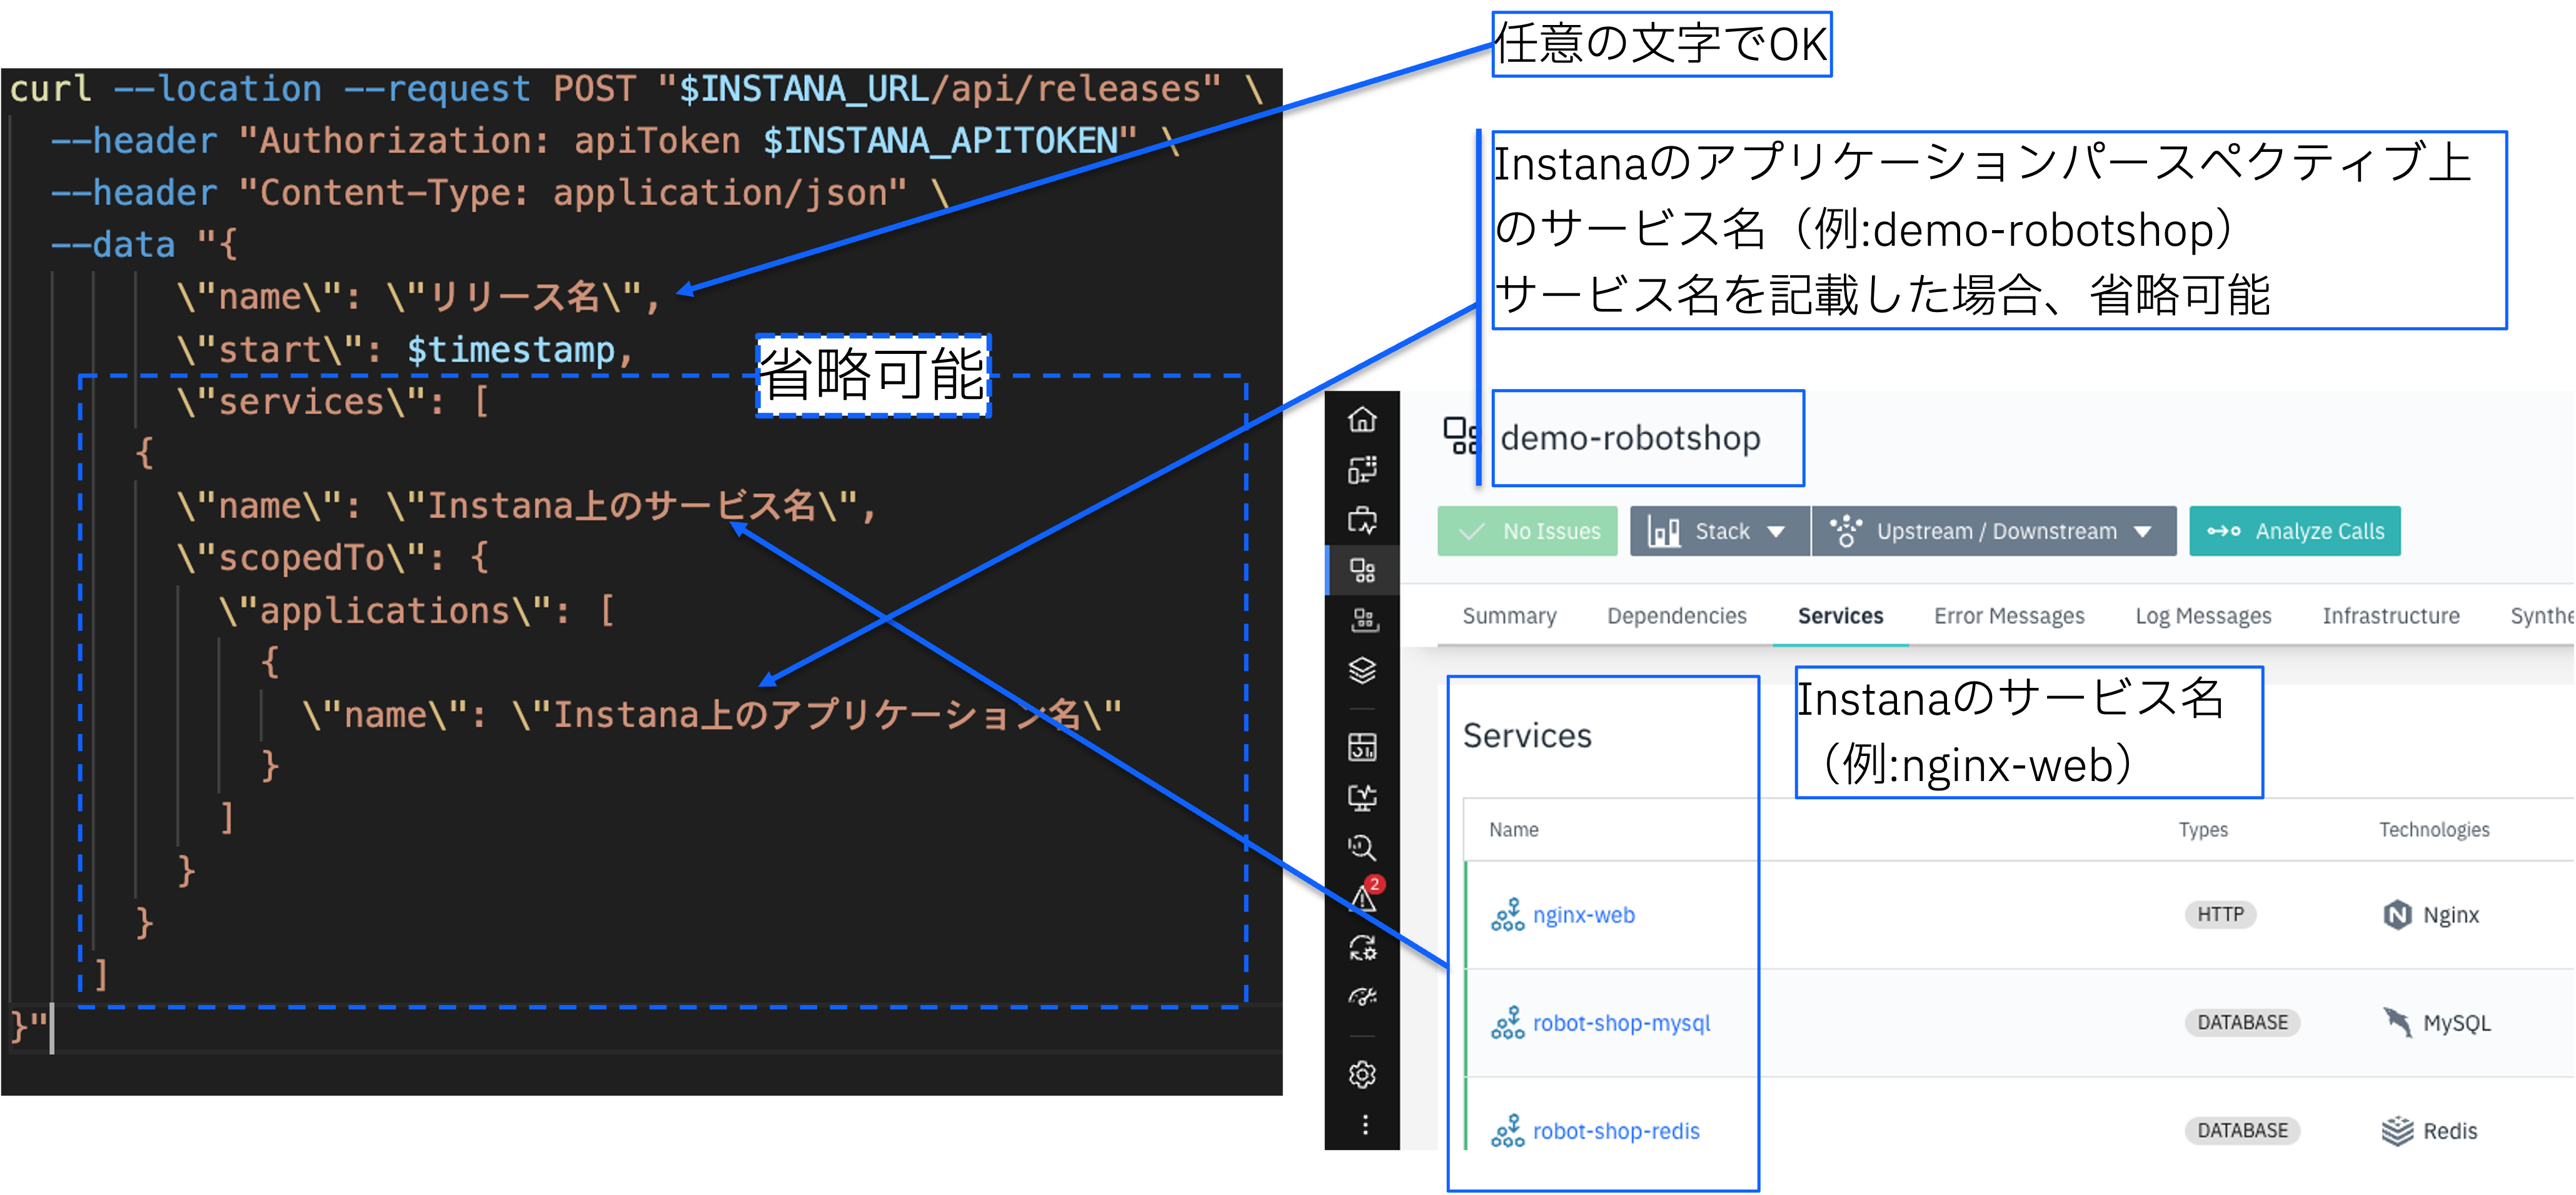Click the $timestamp variable in code
2576x1195 pixels.
(x=510, y=350)
